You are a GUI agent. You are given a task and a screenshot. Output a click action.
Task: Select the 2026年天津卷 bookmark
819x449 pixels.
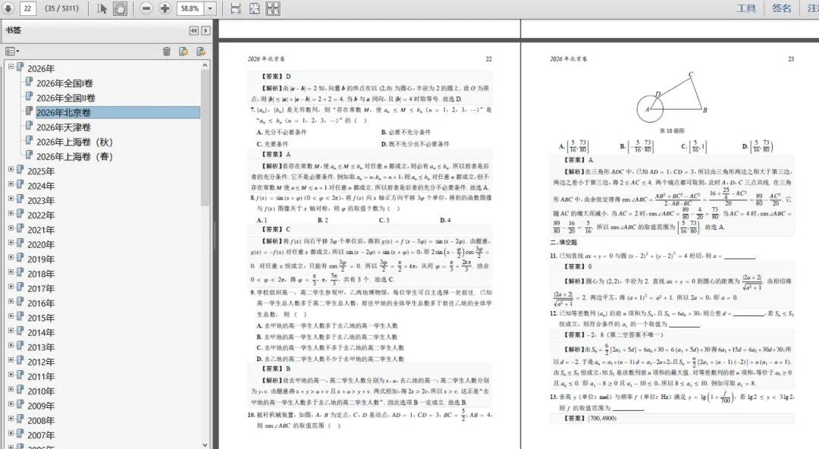[64, 127]
